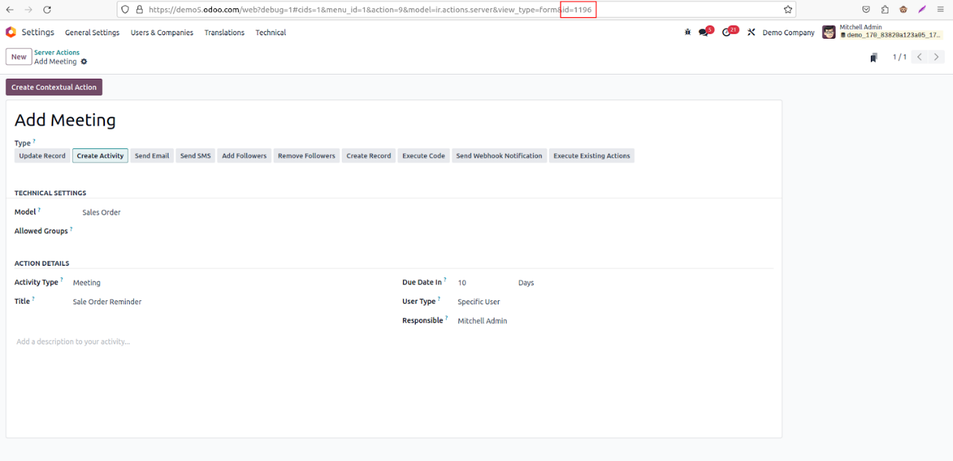Open the General Settings menu
Viewport: 953px width, 461px height.
point(92,32)
